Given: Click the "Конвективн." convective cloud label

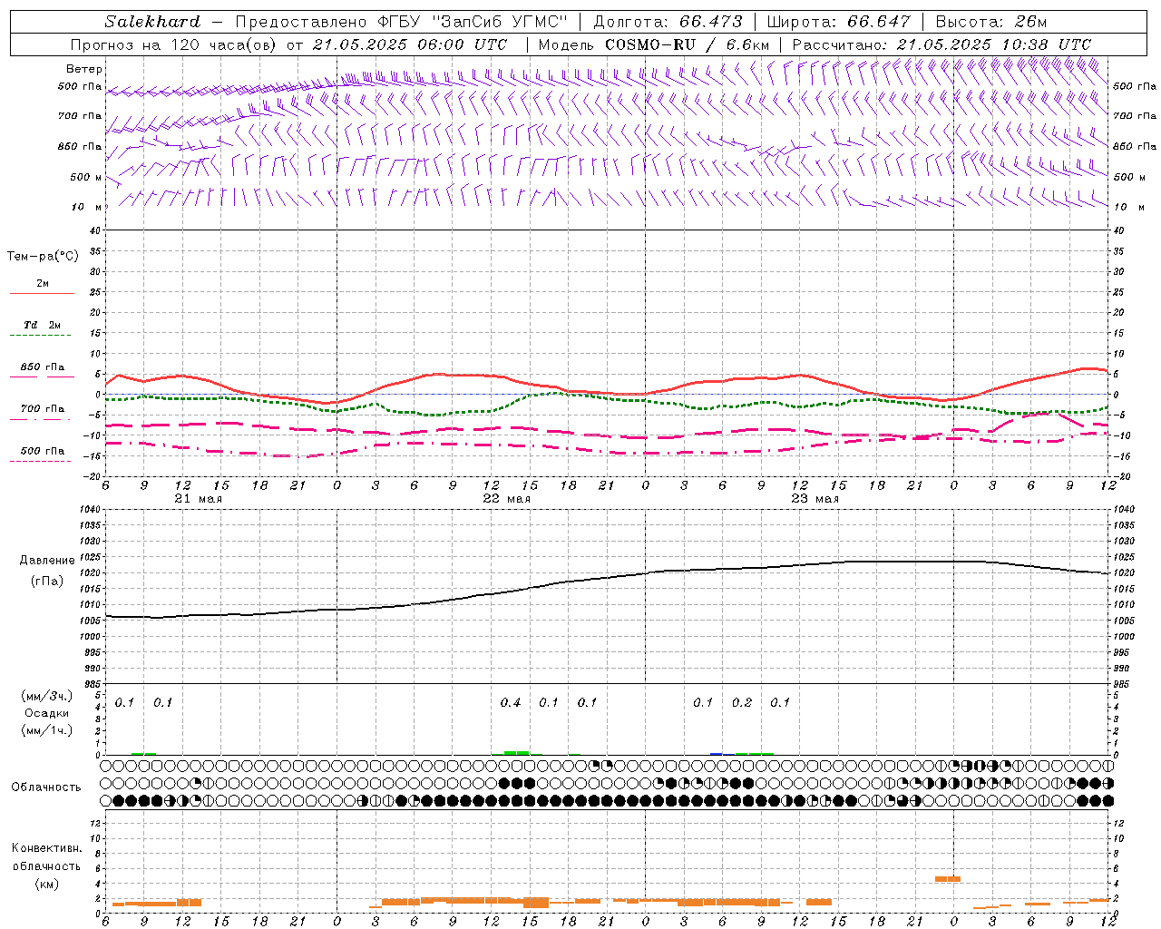Looking at the screenshot, I should [46, 848].
